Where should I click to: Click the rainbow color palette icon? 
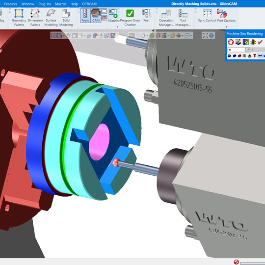click(245, 42)
